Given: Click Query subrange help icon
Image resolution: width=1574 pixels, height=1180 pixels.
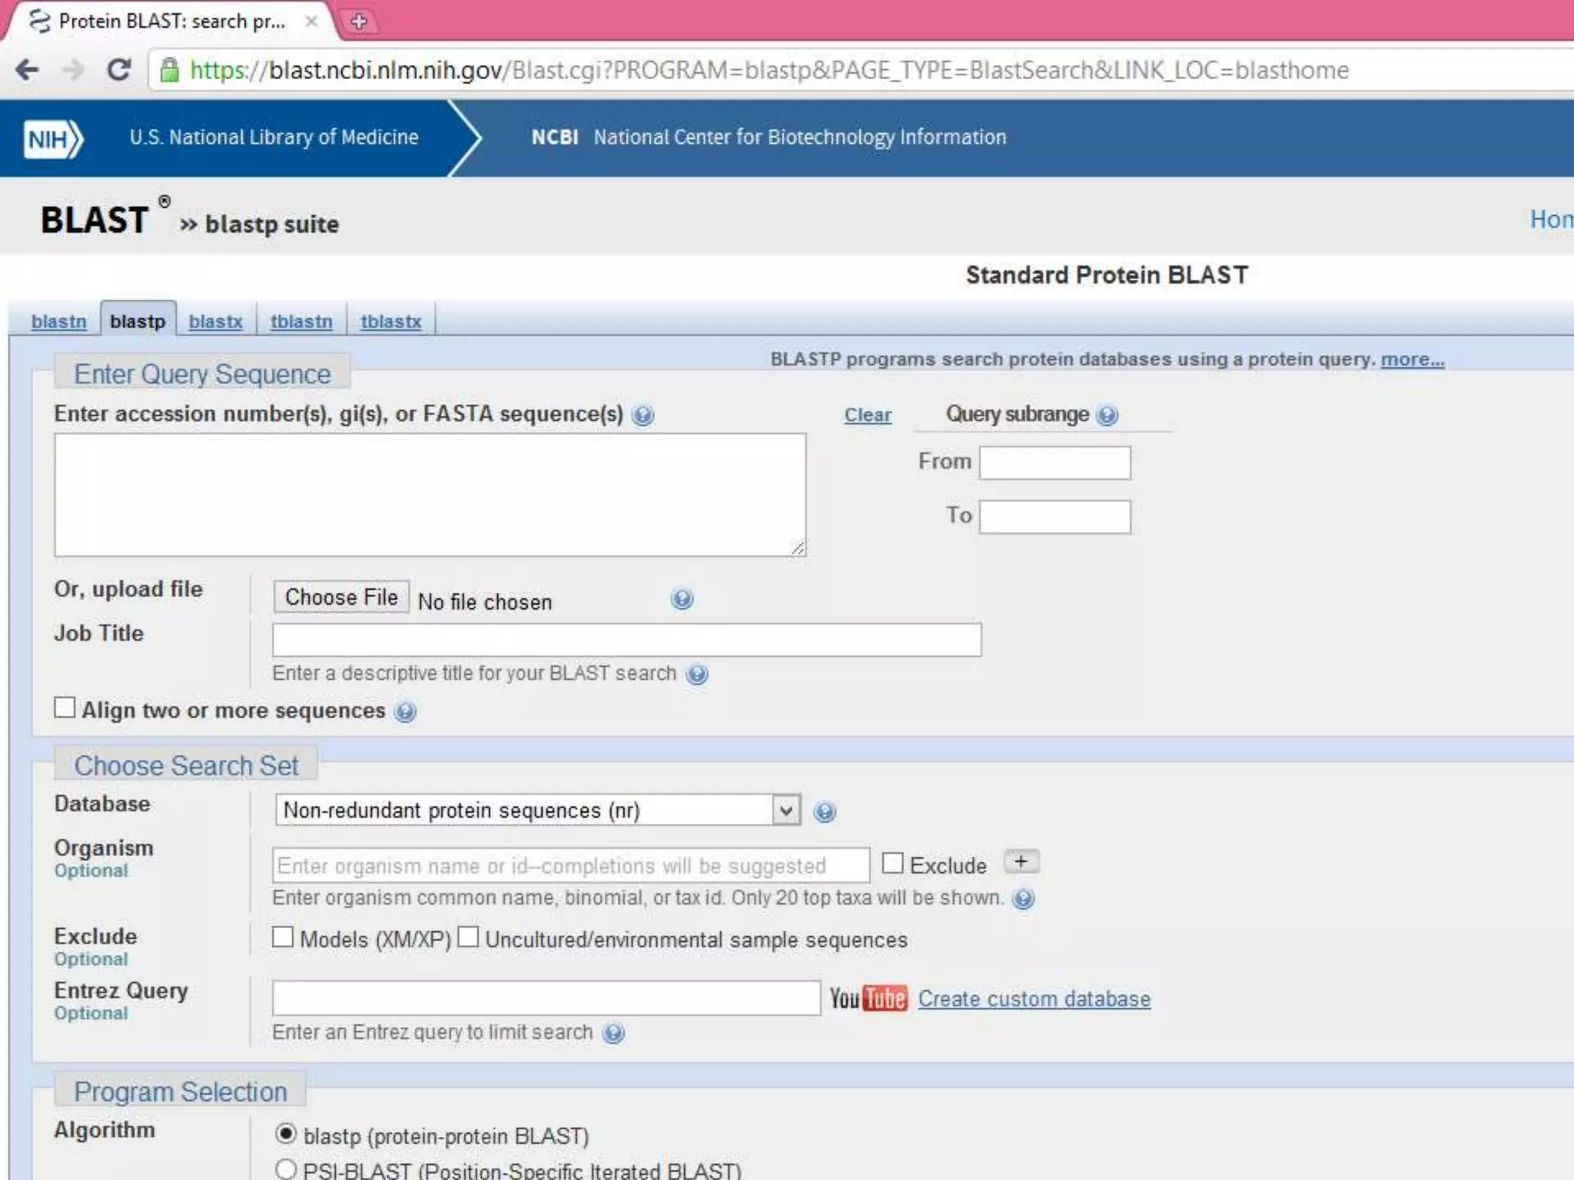Looking at the screenshot, I should point(1107,416).
